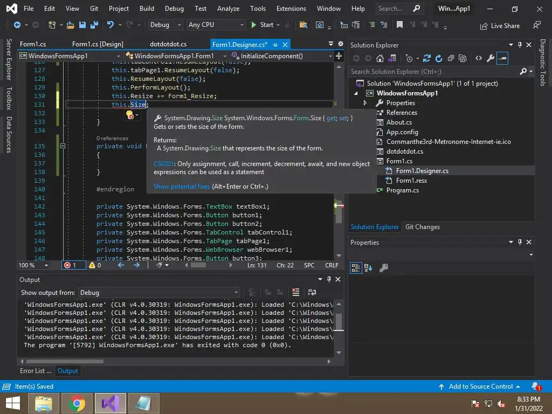Click the New Project toolbar icon
552x414 pixels.
point(52,25)
